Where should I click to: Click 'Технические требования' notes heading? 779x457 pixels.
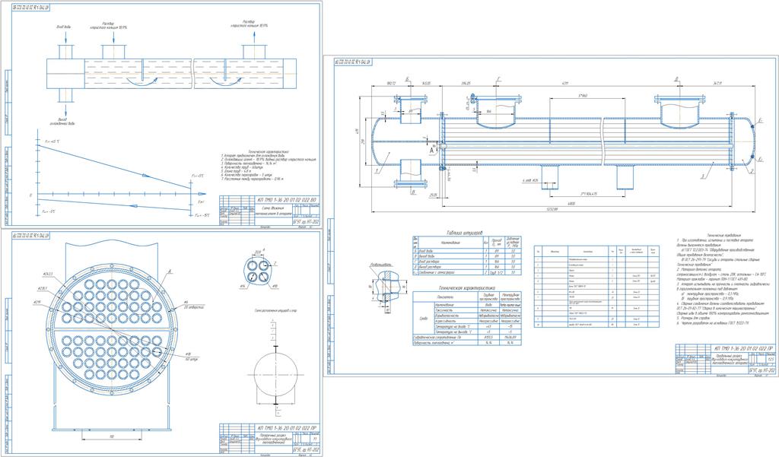(x=723, y=234)
